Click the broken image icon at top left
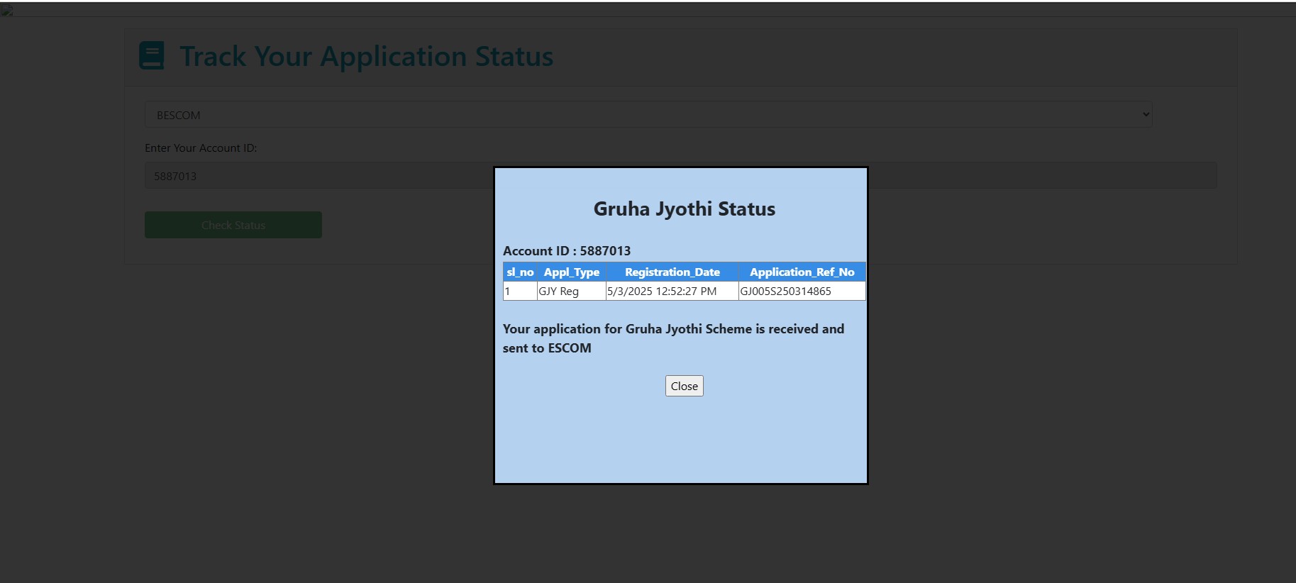 tap(6, 10)
